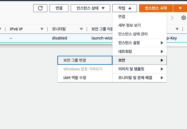187x129 pixels.
Task: Choose IAM 역할 수정 in submenu
Action: coord(85,78)
